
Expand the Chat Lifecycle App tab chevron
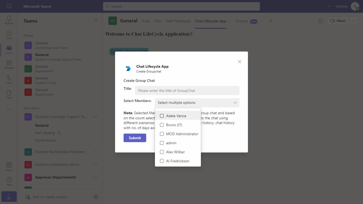[229, 21]
